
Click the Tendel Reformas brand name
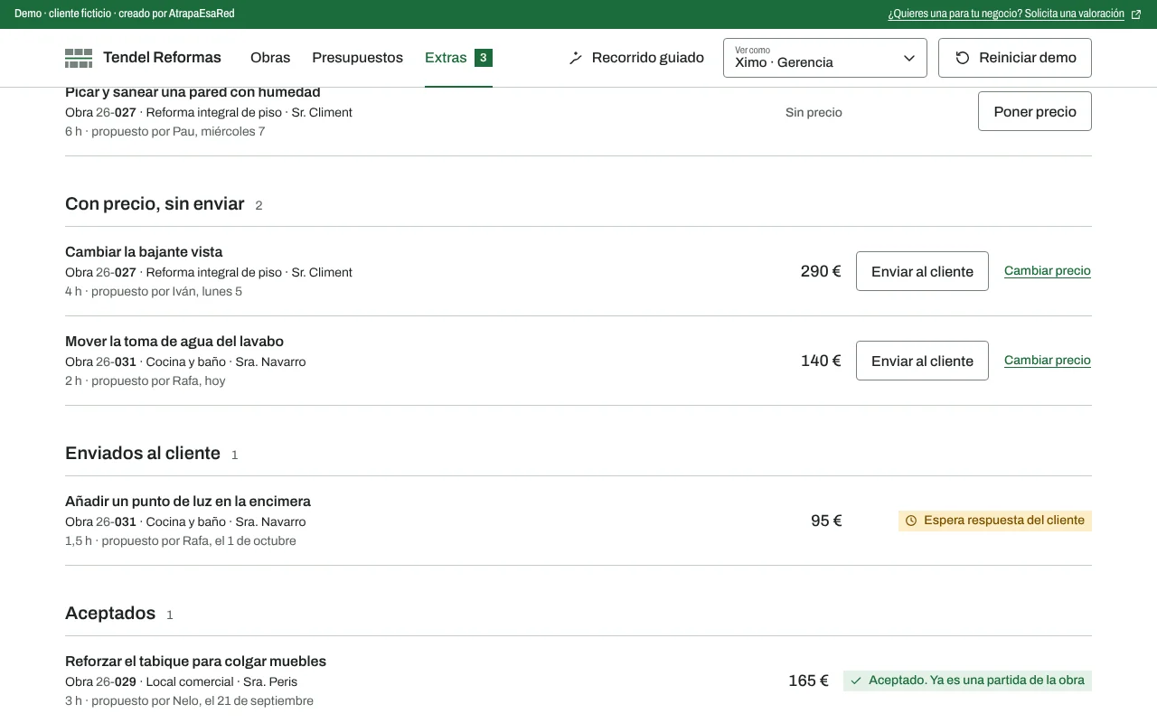(x=162, y=58)
